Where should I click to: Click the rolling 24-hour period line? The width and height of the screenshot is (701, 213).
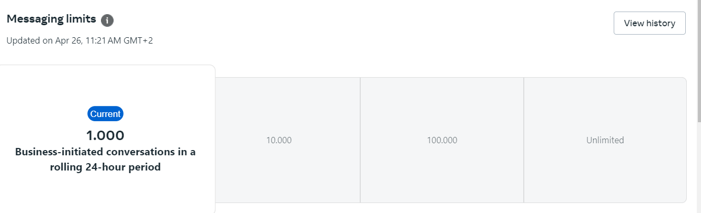pyautogui.click(x=105, y=168)
